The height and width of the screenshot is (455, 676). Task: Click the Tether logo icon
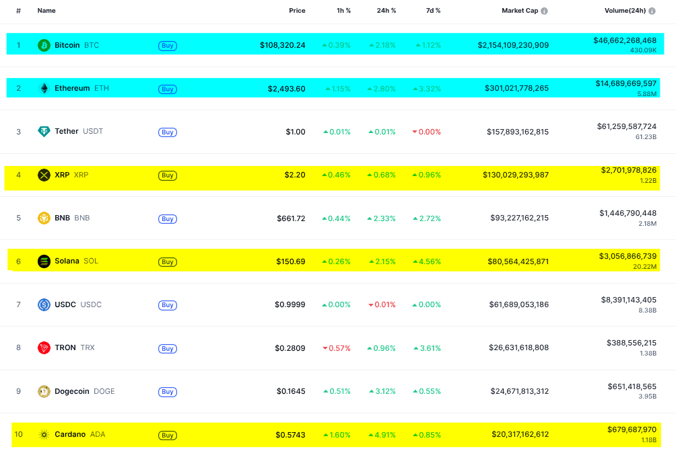coord(44,132)
